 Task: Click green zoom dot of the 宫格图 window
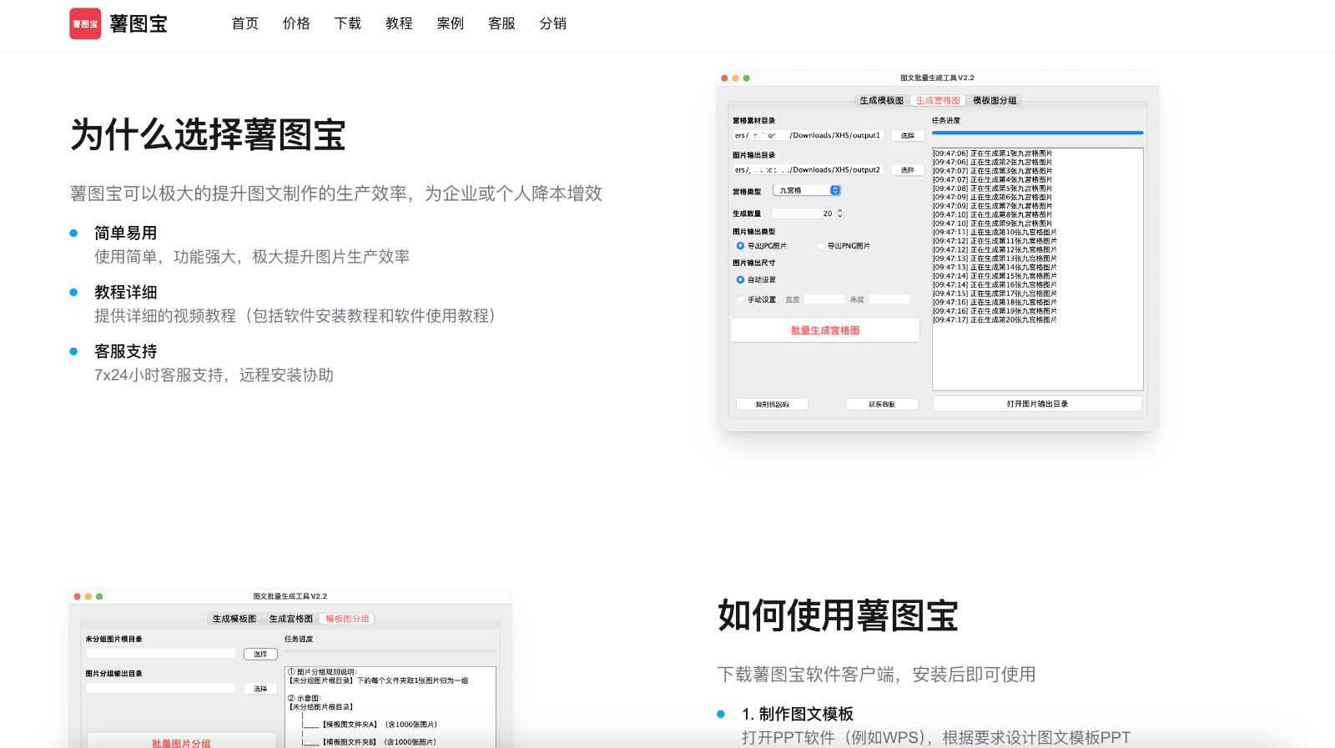[746, 78]
